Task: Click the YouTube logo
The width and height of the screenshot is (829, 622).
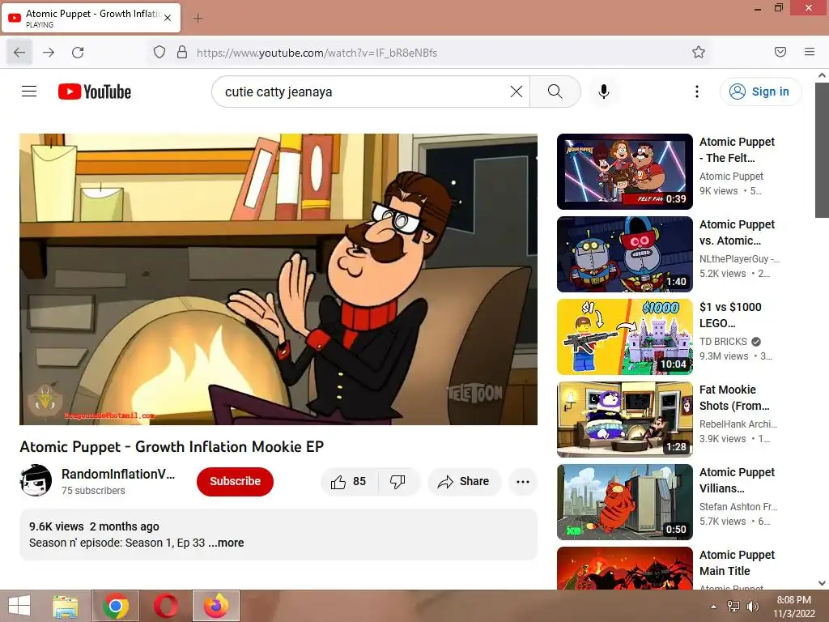Action: (x=95, y=92)
